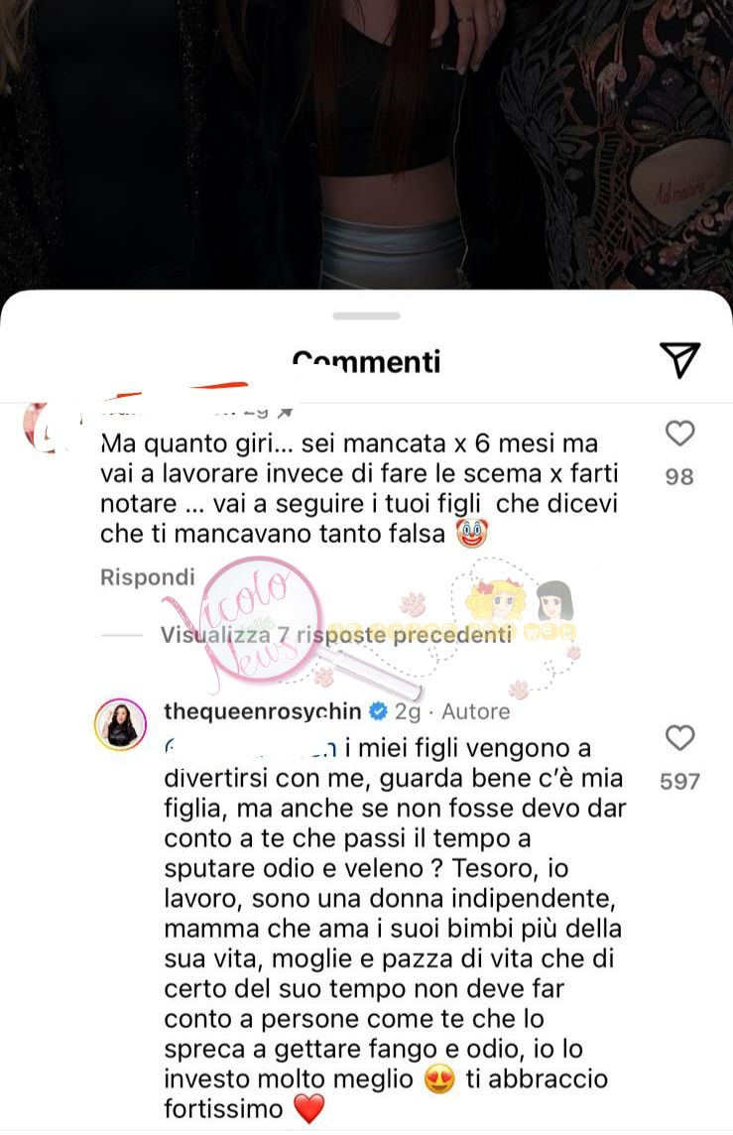Click Rispondi under the first comment
The image size is (733, 1135).
point(148,576)
